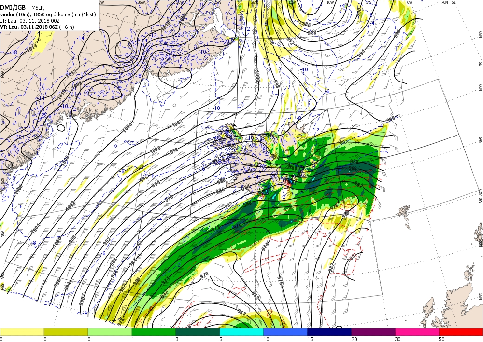483x342 pixels.
Task: Click the legend scale value "15"
Action: pos(310,339)
